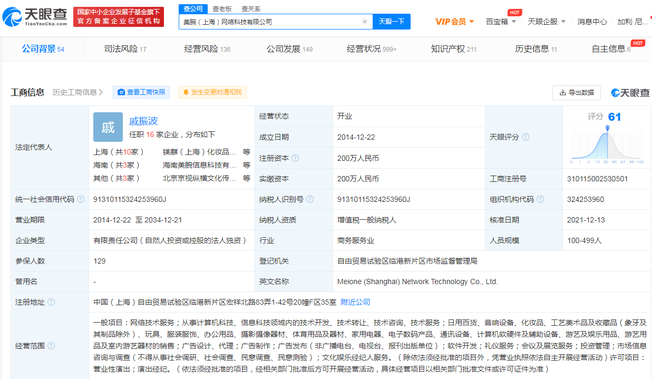Click 上海（共10家）text
Viewport: 652px width, 379px height.
pos(119,152)
